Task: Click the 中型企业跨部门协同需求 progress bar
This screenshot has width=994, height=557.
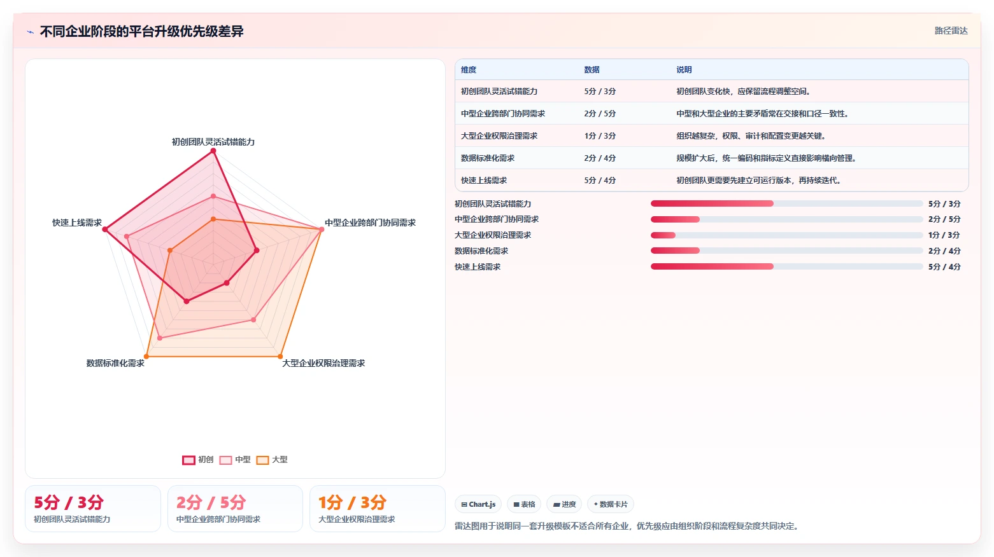Action: coord(786,219)
